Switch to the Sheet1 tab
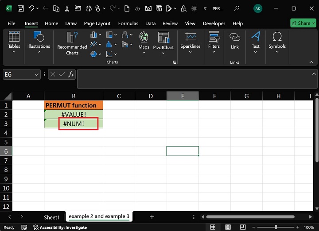The image size is (319, 231). 51,217
